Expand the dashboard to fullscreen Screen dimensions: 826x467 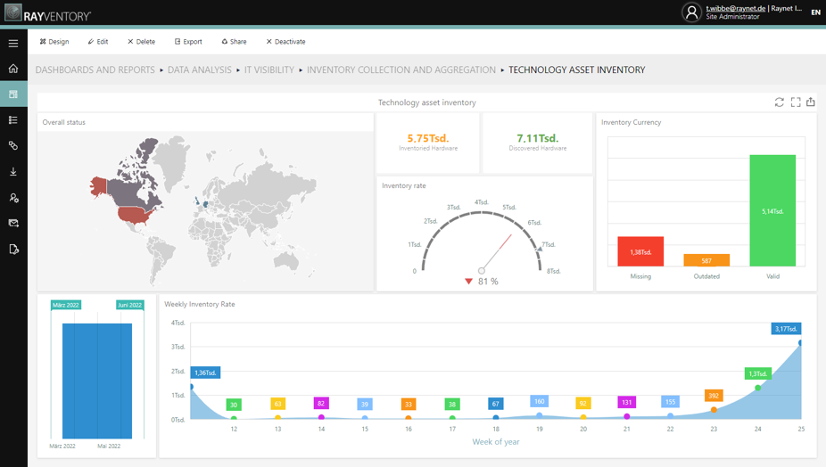796,102
